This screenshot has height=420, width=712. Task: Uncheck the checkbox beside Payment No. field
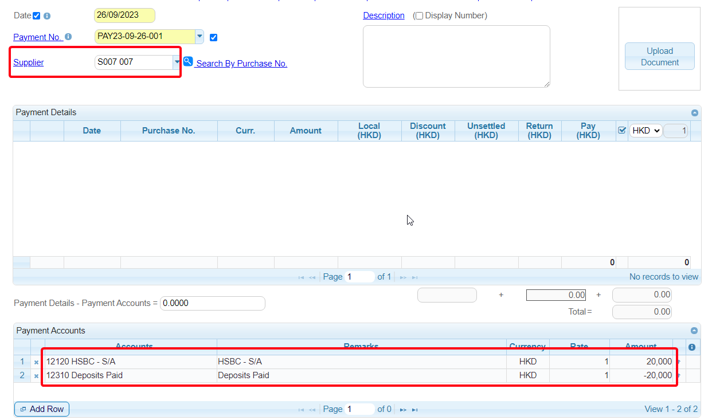pos(214,38)
